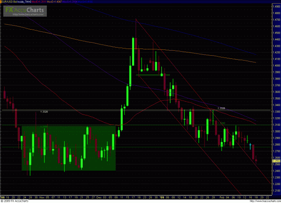Click the 1.2400 price axis label
This screenshot has height=203, width=281.
pos(277,171)
